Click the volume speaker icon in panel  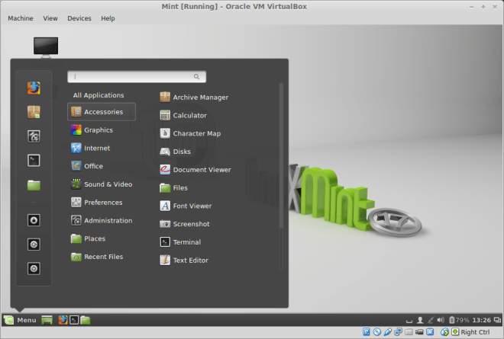[x=441, y=320]
